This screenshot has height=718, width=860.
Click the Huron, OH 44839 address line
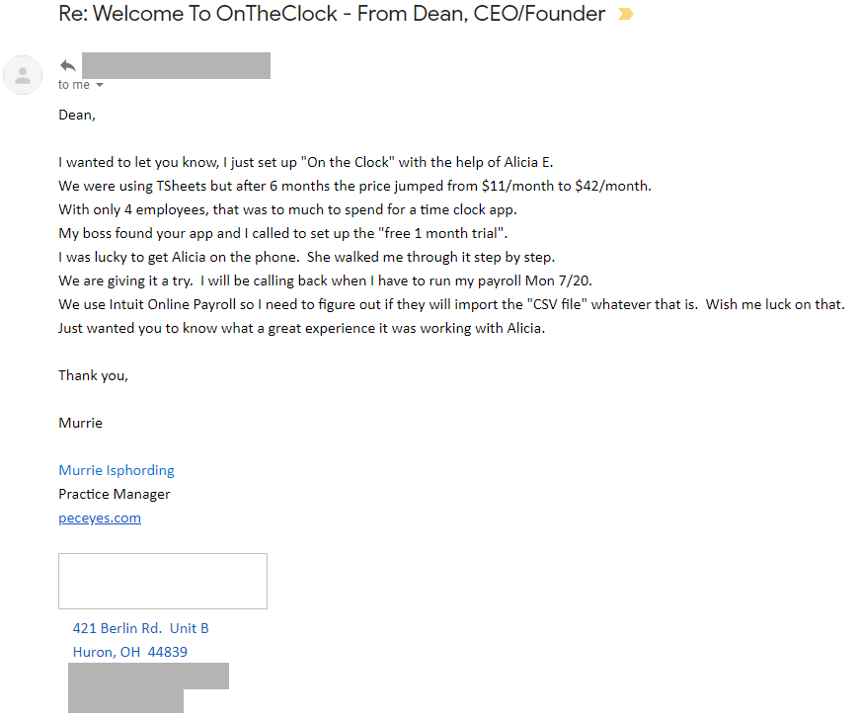coord(129,652)
